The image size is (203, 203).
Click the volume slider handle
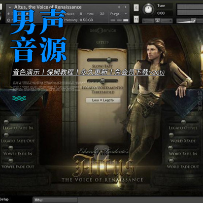(193, 21)
